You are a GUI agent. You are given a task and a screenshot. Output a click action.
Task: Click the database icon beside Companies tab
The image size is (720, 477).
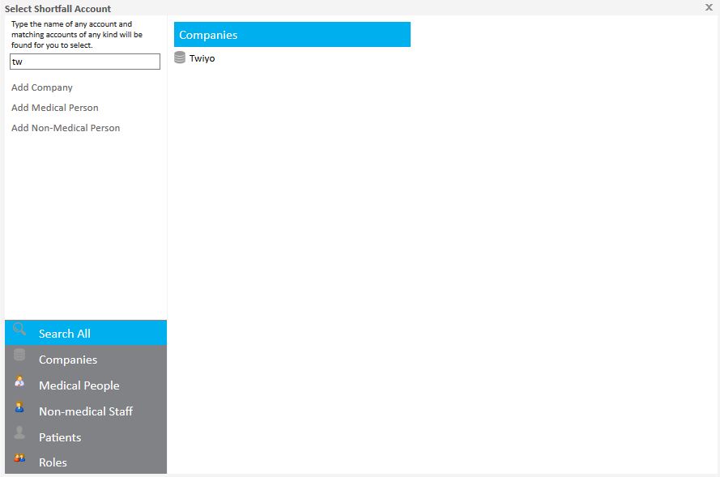[x=19, y=356]
